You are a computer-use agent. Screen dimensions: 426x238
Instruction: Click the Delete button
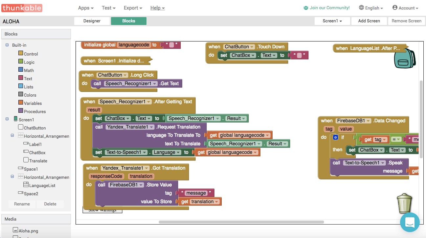[50, 204]
